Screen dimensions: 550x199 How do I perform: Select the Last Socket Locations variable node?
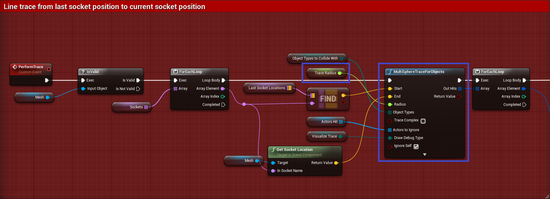(x=267, y=88)
